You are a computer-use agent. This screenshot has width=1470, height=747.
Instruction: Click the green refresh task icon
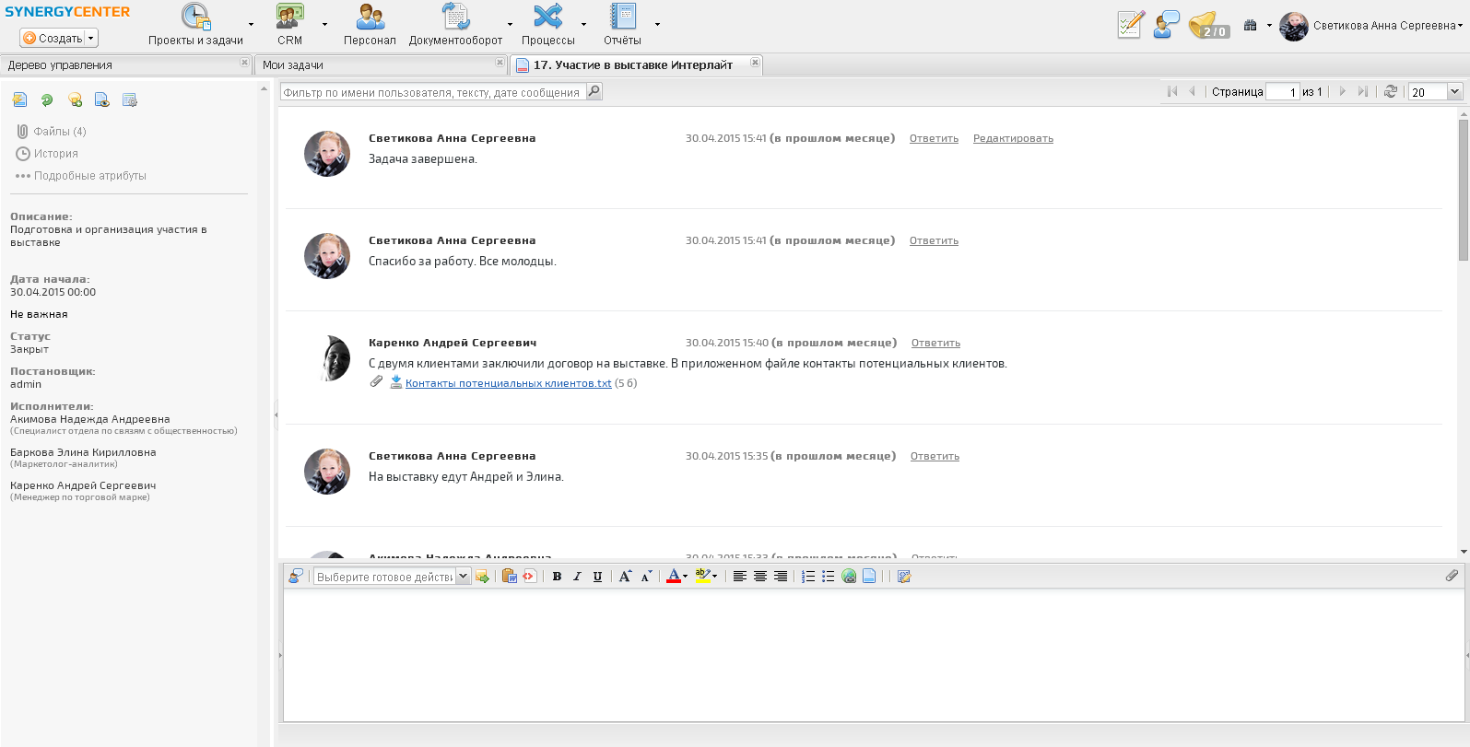tap(47, 100)
